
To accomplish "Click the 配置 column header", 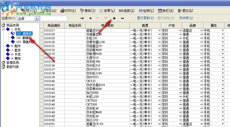I will click(145, 26).
